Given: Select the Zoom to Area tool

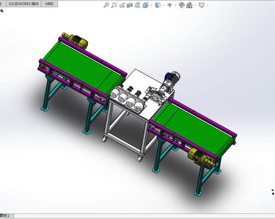Looking at the screenshot, I should [x=114, y=5].
